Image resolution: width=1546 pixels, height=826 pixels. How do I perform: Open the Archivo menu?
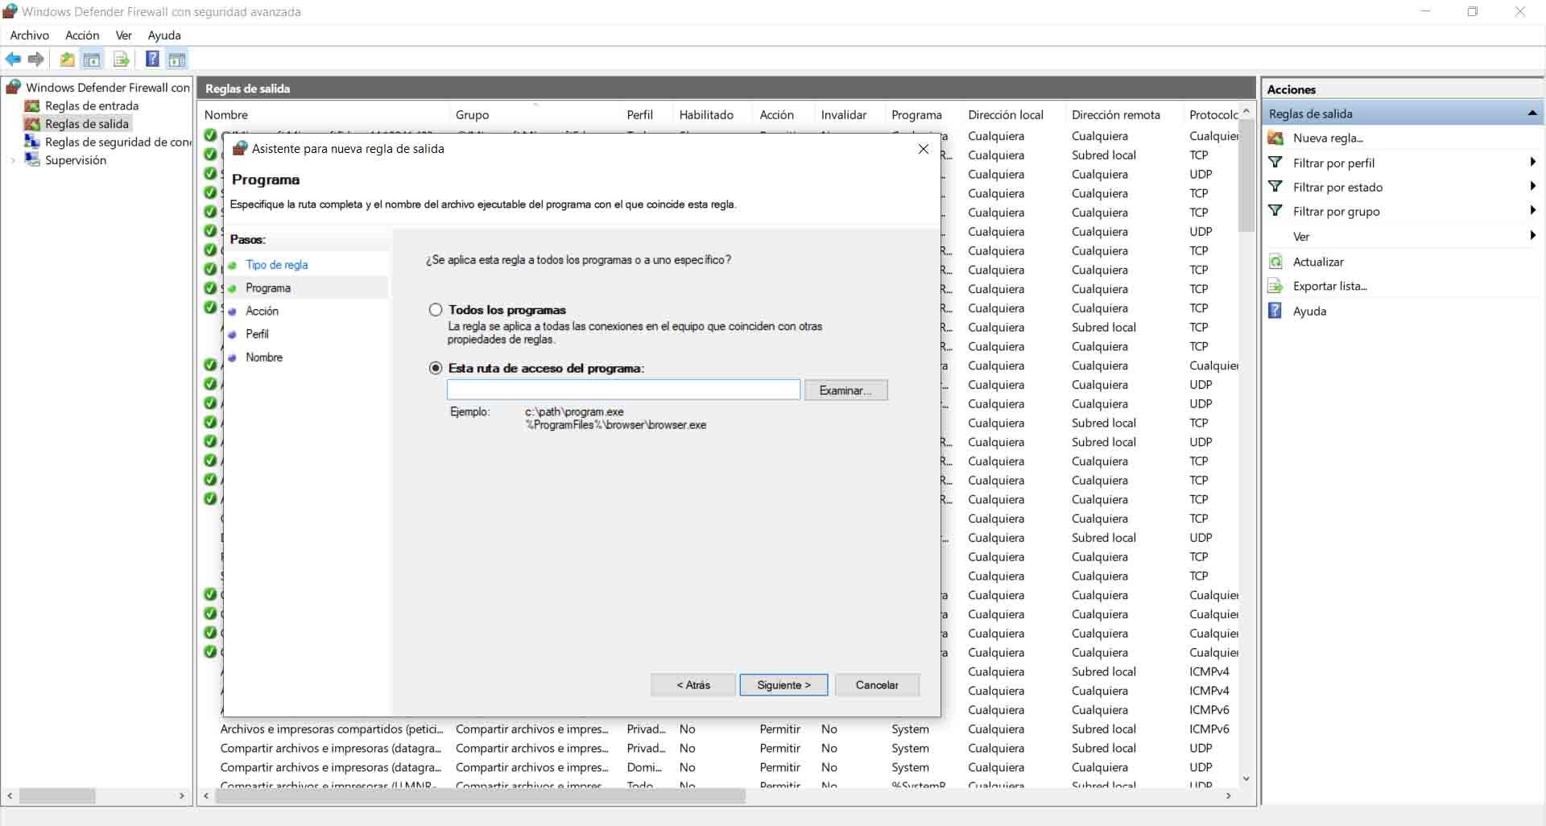[x=30, y=35]
